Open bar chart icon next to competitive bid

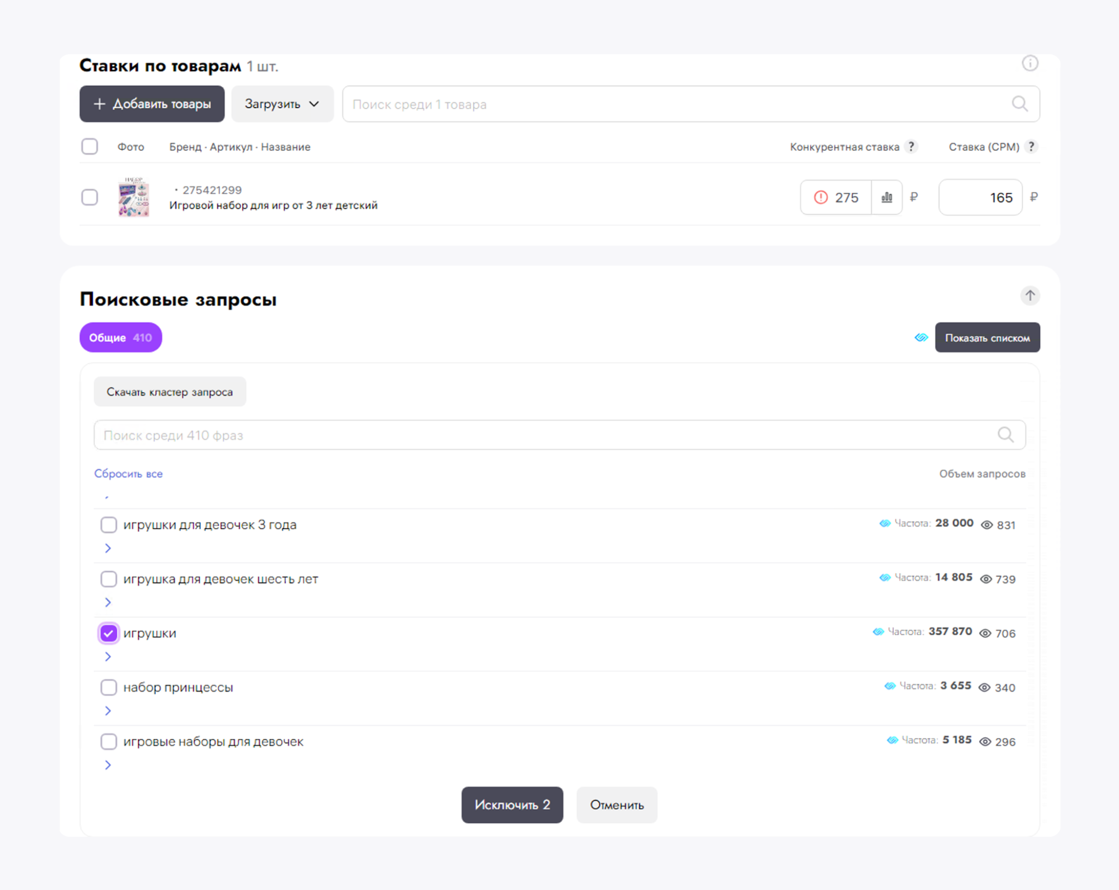click(887, 197)
